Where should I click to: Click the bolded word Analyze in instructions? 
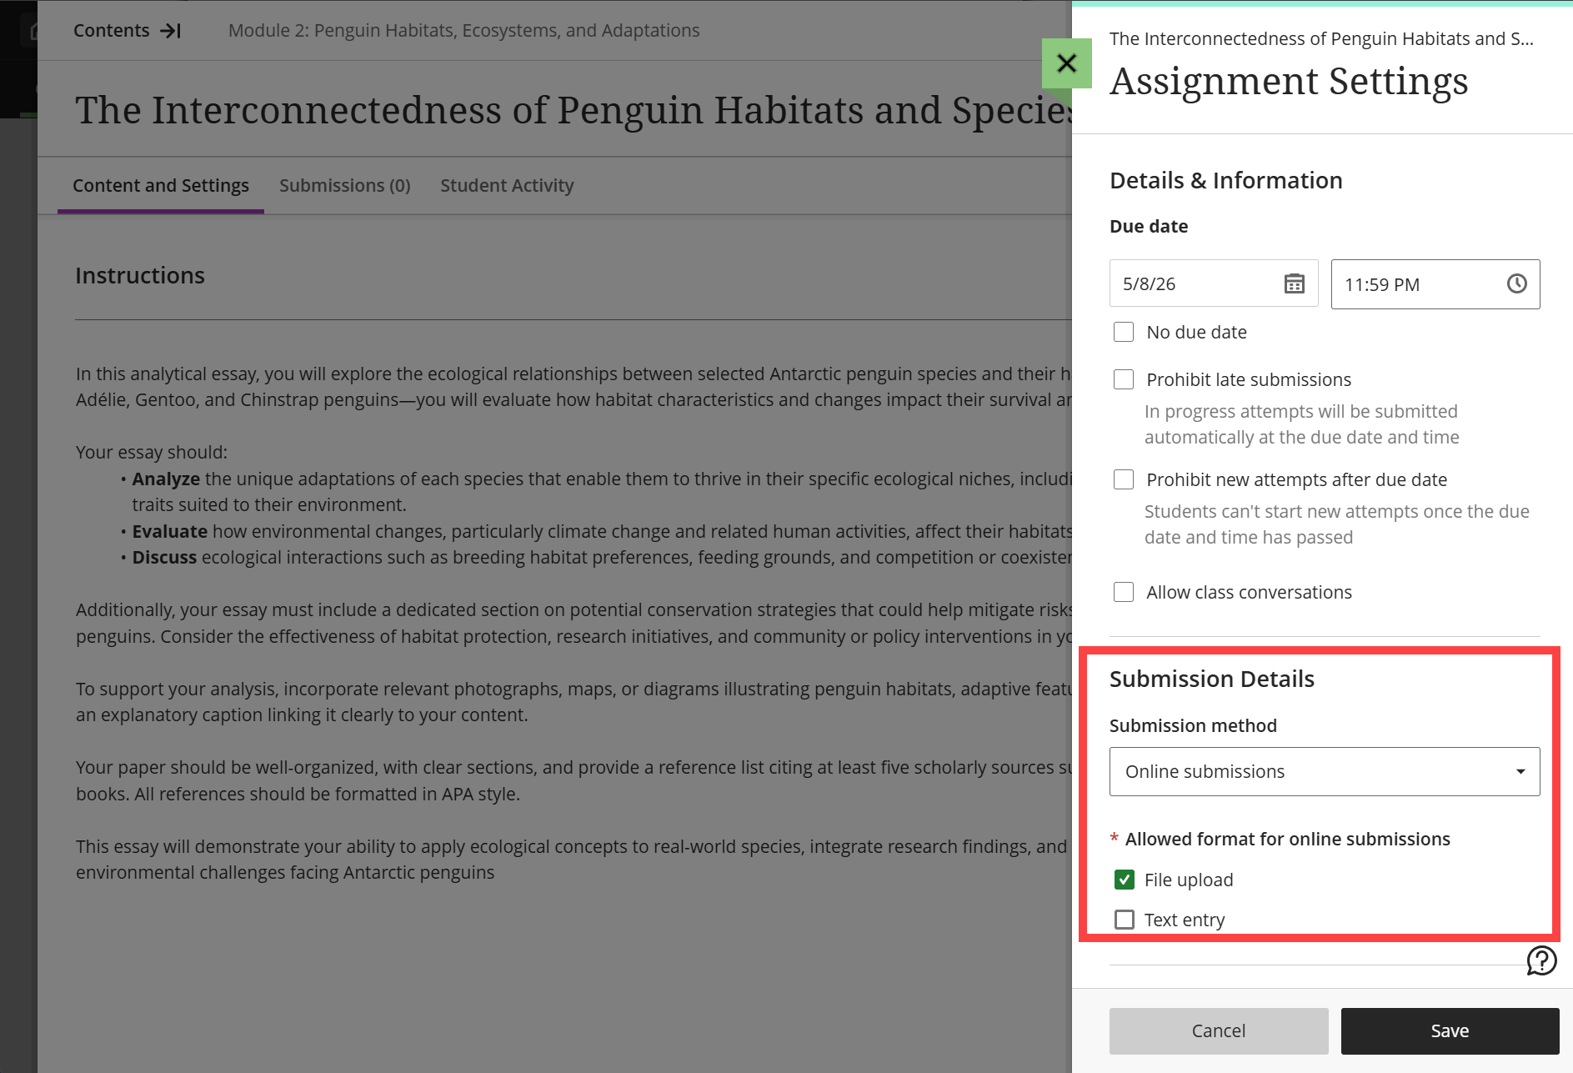coord(166,479)
